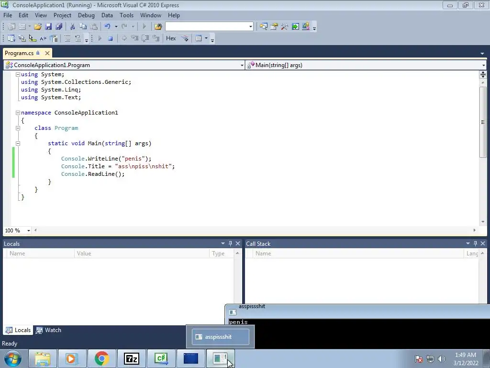
Task: Open the ConsoleApplication1.Program class dropdown
Action: coord(242,65)
